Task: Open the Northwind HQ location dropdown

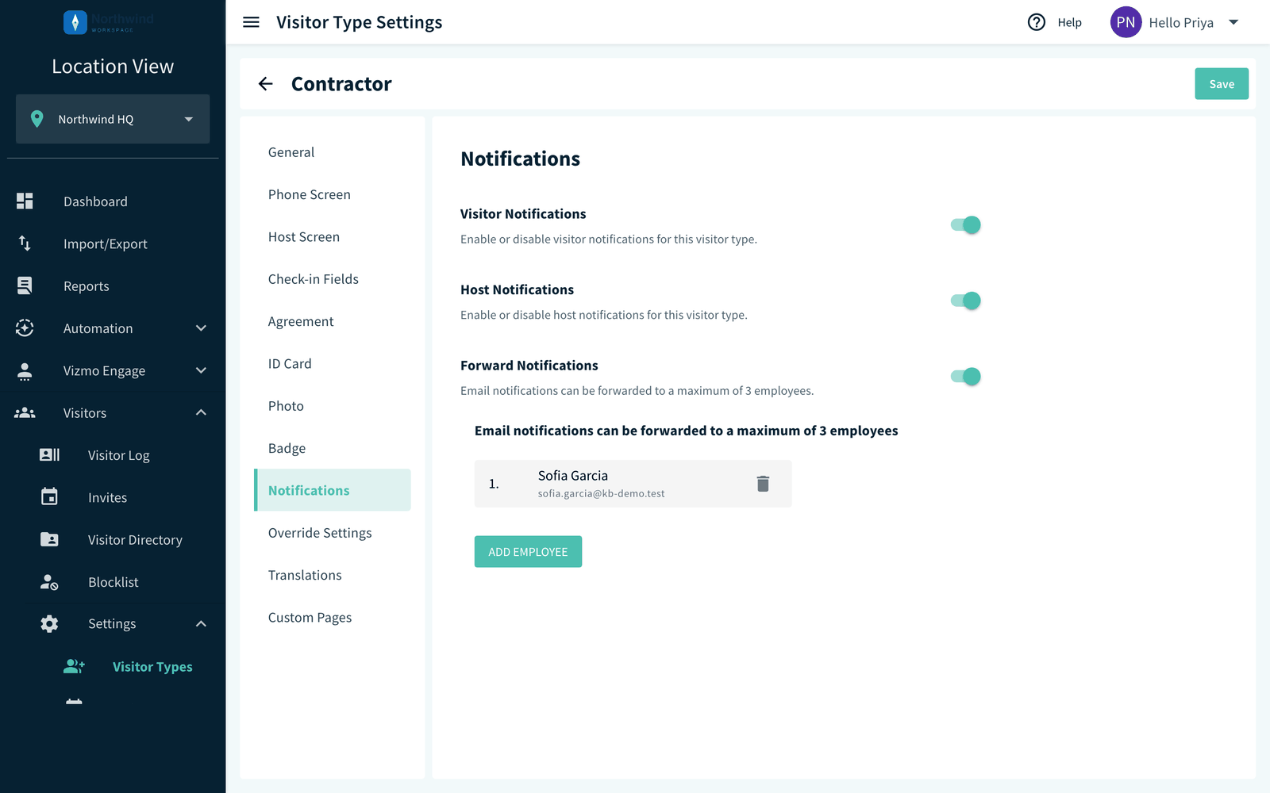Action: 113,119
